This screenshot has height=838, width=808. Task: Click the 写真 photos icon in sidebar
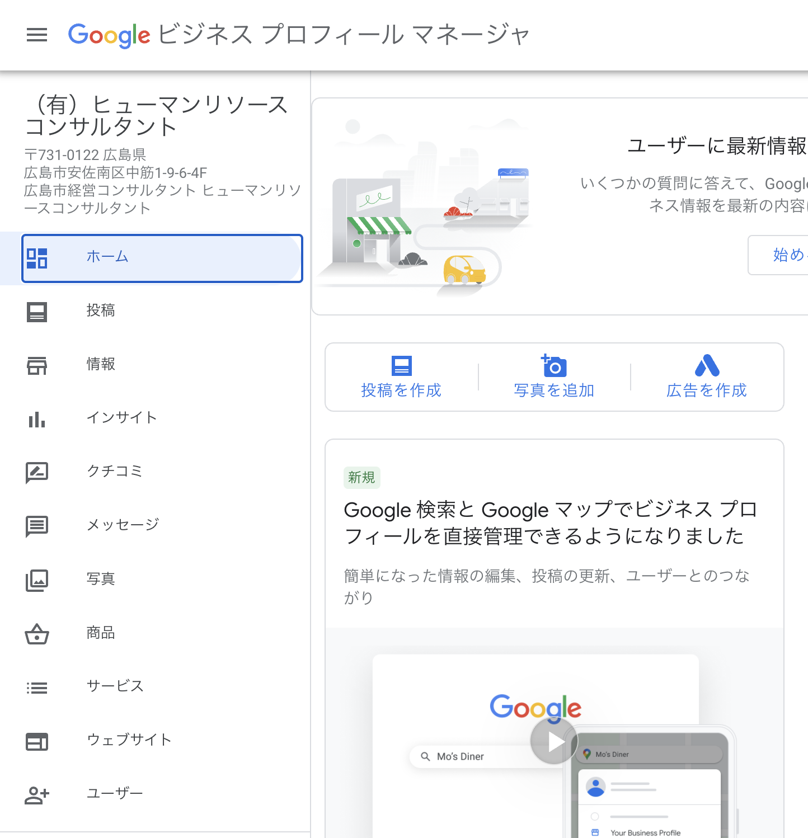click(37, 580)
